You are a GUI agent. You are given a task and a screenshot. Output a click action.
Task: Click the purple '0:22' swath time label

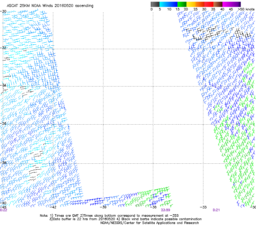tap(3, 210)
